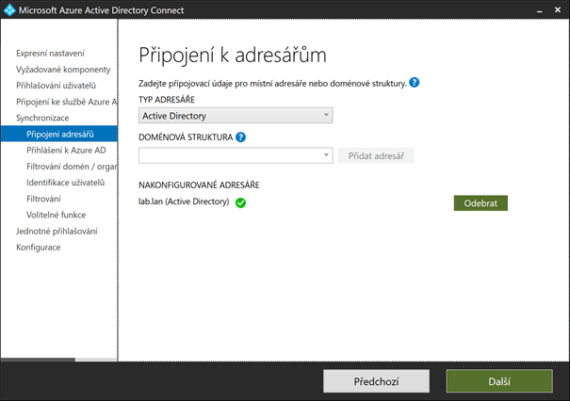Image resolution: width=570 pixels, height=401 pixels.
Task: Click the Přidat adresář button
Action: (375, 154)
